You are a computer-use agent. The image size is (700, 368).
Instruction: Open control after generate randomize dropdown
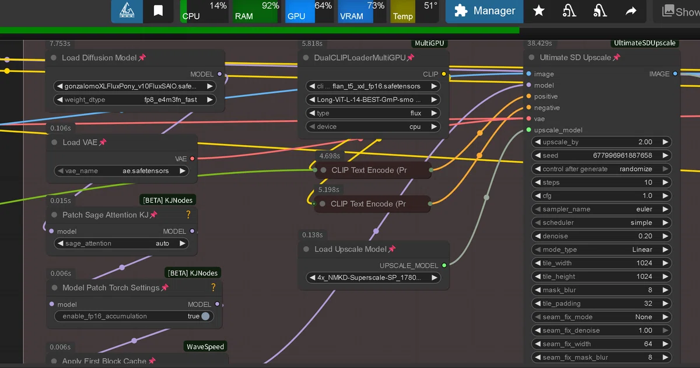coord(601,169)
